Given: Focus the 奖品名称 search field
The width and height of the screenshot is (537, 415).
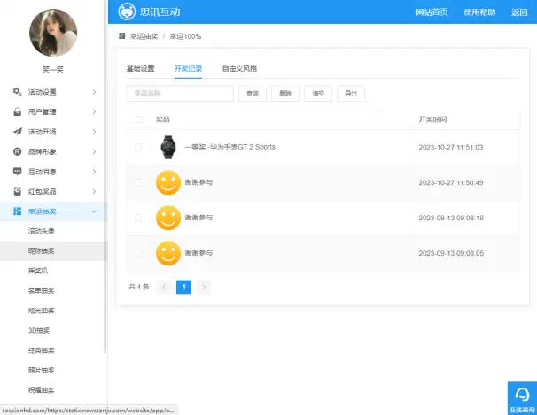Looking at the screenshot, I should click(180, 93).
